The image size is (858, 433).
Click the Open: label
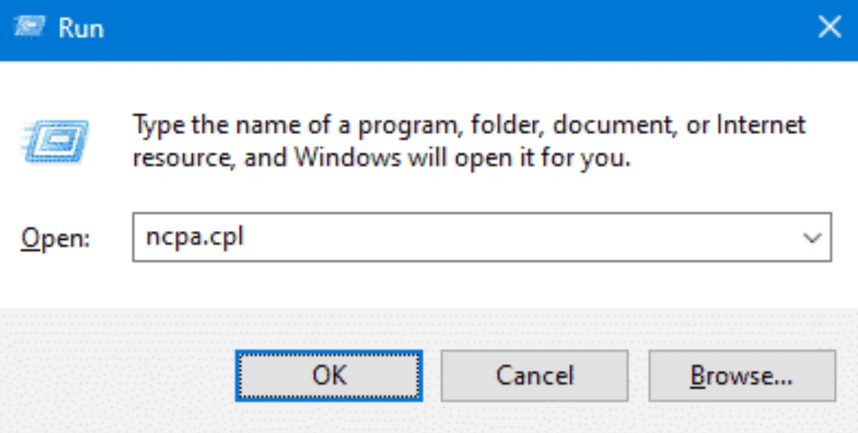click(x=55, y=239)
